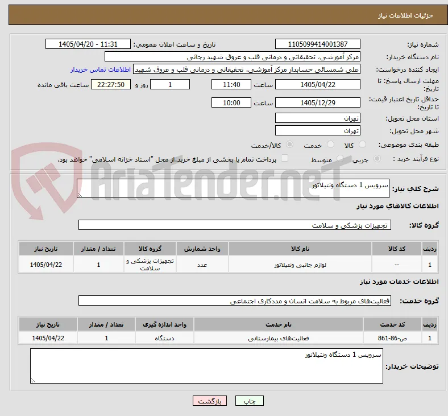Screen dimensions: 448x416
Task: Click the شماره نیاز field 1105099414001387
Action: [317, 44]
